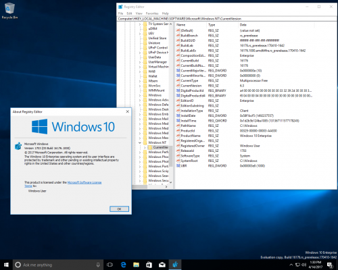This screenshot has width=338, height=270.
Task: Click the WIMMount key folder icon
Action: coord(145,90)
